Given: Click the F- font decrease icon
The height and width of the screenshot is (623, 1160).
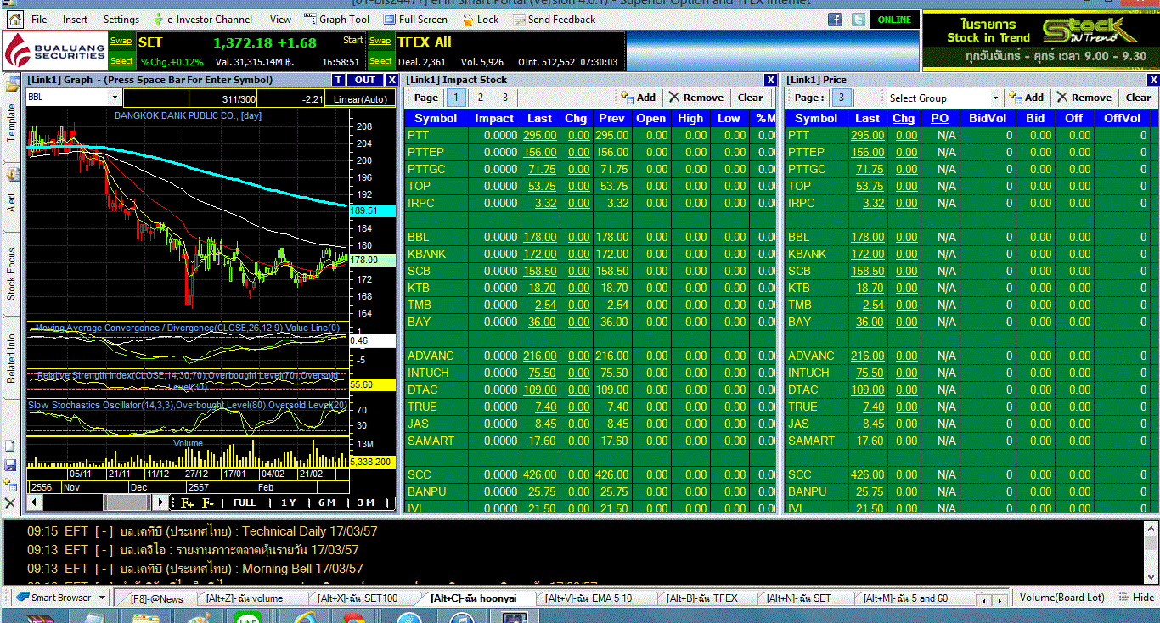Looking at the screenshot, I should 208,502.
